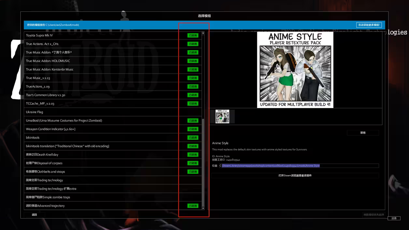Select the Ukraine Flag mod row
The height and width of the screenshot is (230, 409).
tap(113, 112)
